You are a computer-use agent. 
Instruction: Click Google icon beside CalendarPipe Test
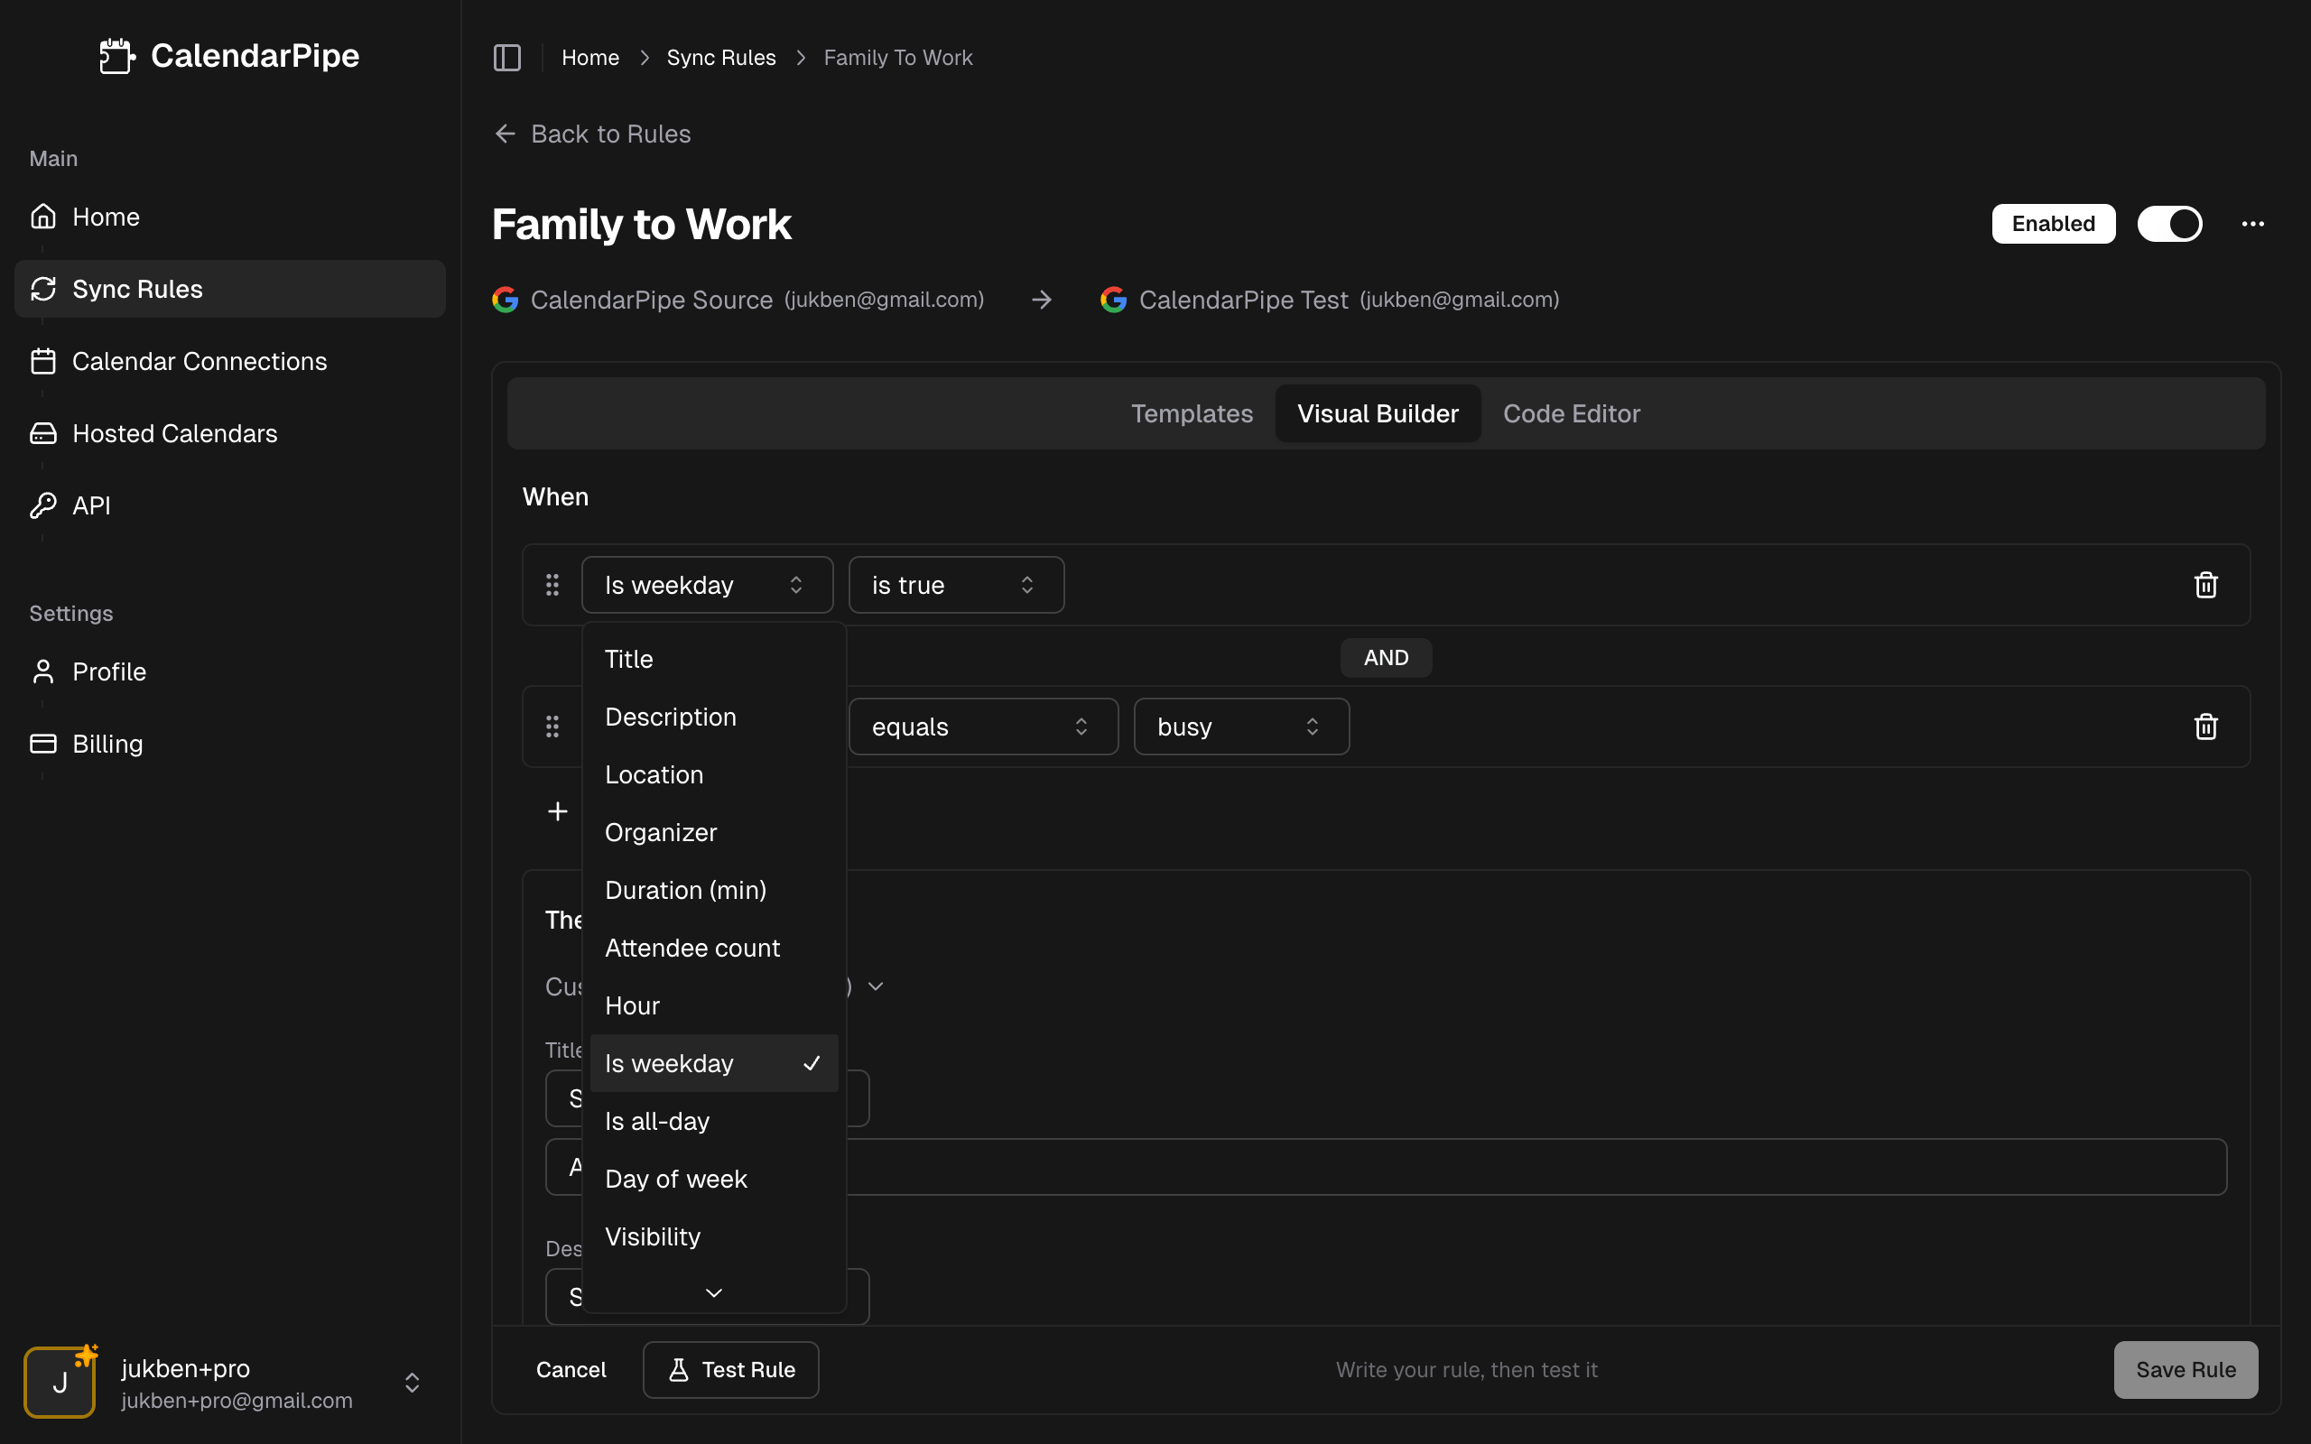click(x=1113, y=300)
